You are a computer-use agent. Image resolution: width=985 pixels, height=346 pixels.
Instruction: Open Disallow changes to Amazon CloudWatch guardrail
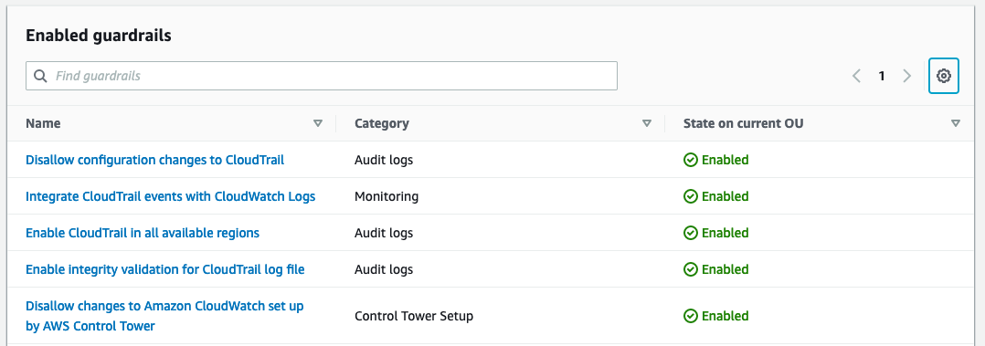(x=164, y=316)
